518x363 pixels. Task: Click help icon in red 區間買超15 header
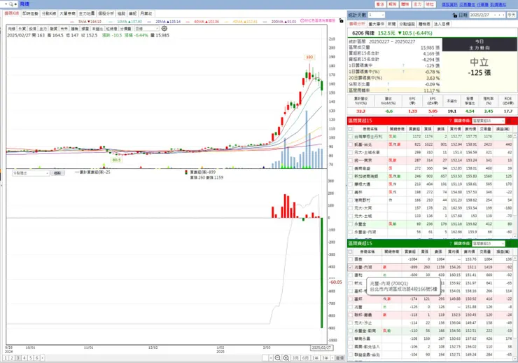450,121
